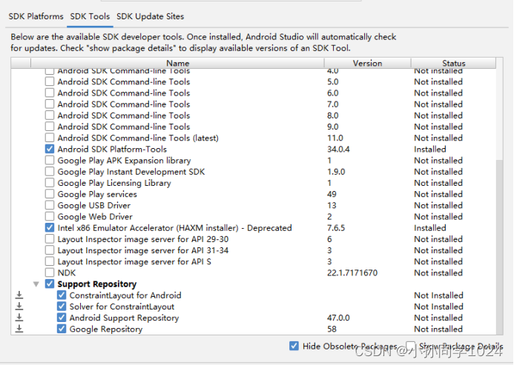Viewport: 514px width, 365px height.
Task: Check Android SDK Command-line Tools version 5.0
Action: (50, 81)
